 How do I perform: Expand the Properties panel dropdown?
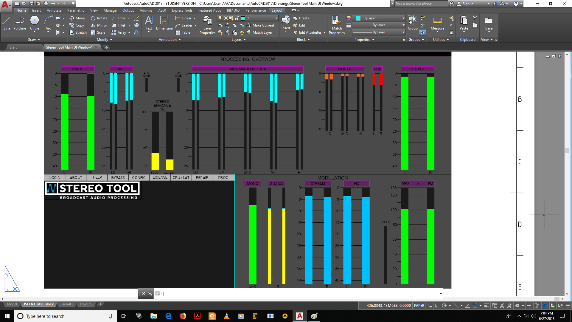[x=364, y=40]
